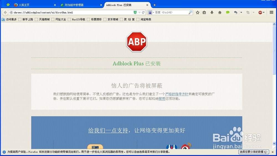Open the 新手上路 bookmark
This screenshot has width=277, height=156.
coord(26,19)
